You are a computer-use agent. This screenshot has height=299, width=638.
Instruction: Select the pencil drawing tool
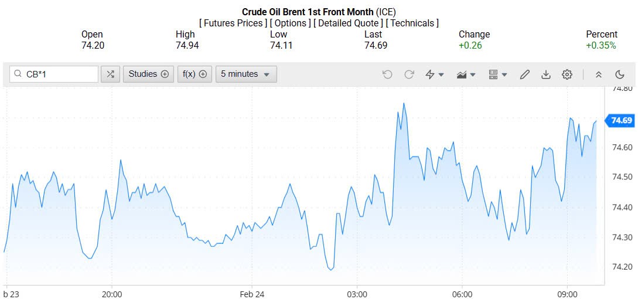pyautogui.click(x=525, y=74)
